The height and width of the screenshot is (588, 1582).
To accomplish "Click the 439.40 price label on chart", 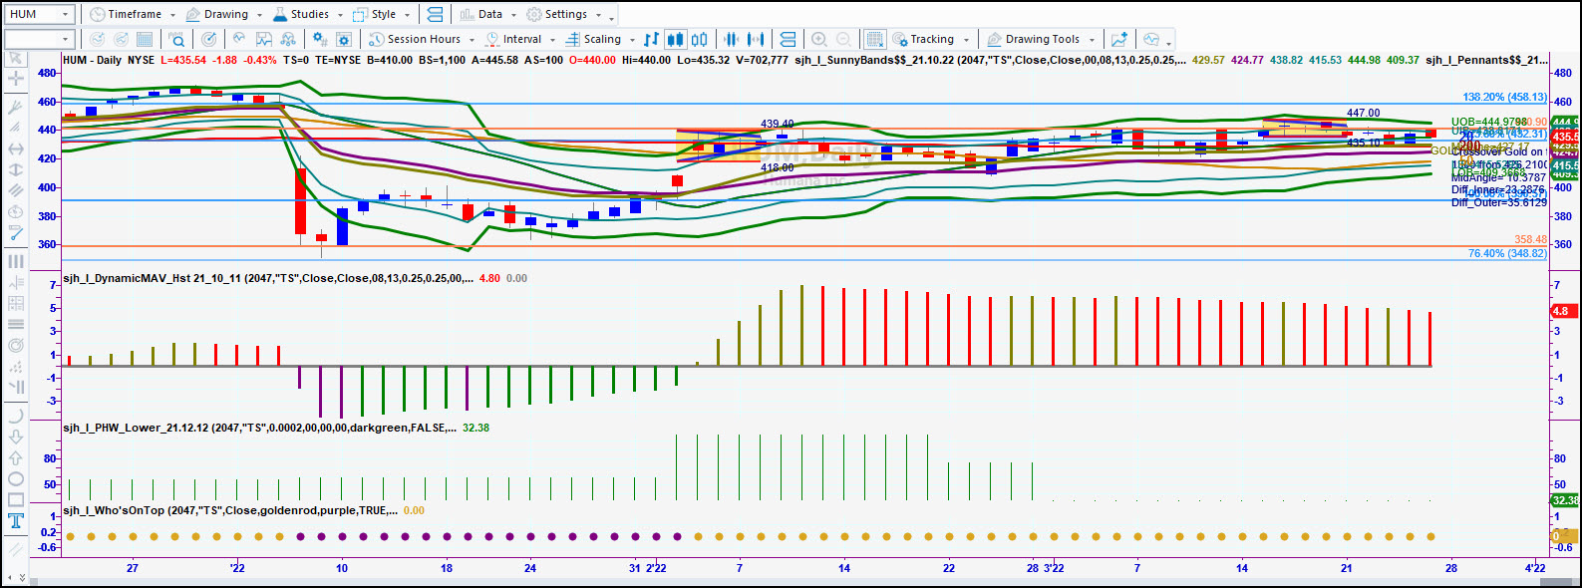I will pyautogui.click(x=778, y=125).
